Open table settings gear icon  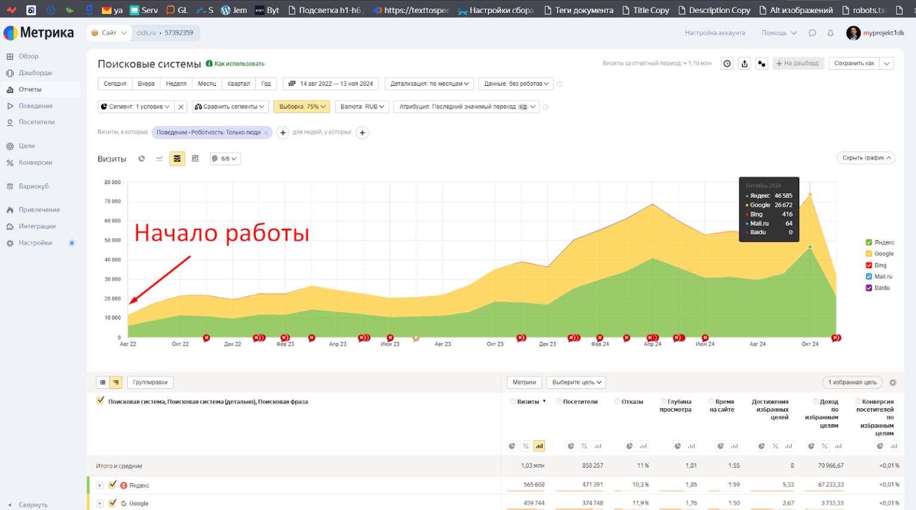[x=893, y=382]
